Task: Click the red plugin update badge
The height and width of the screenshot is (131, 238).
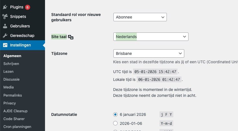Action: pos(27,7)
